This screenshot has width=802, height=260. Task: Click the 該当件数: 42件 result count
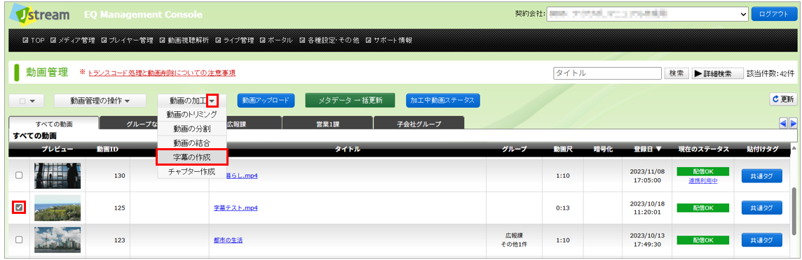point(770,73)
